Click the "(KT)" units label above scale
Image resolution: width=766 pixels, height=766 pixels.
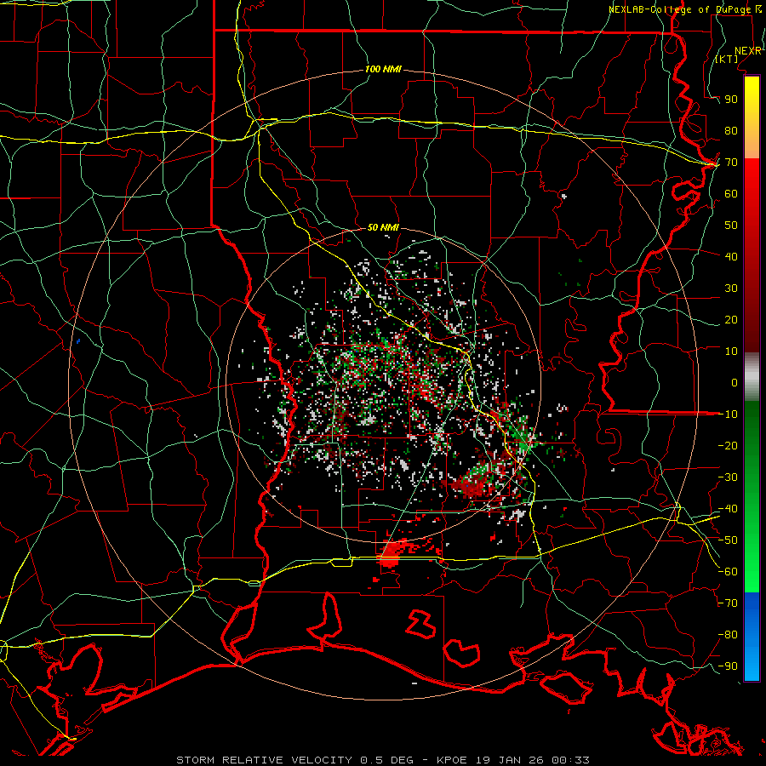727,59
